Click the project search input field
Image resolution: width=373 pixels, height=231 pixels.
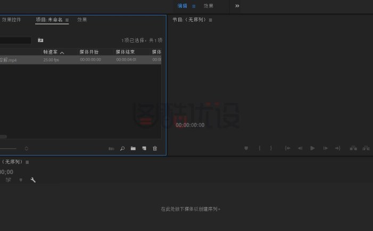(15, 40)
